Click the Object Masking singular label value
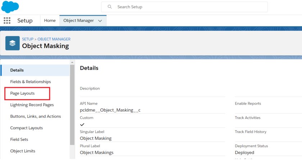Image resolution: width=302 pixels, height=160 pixels. pos(96,138)
